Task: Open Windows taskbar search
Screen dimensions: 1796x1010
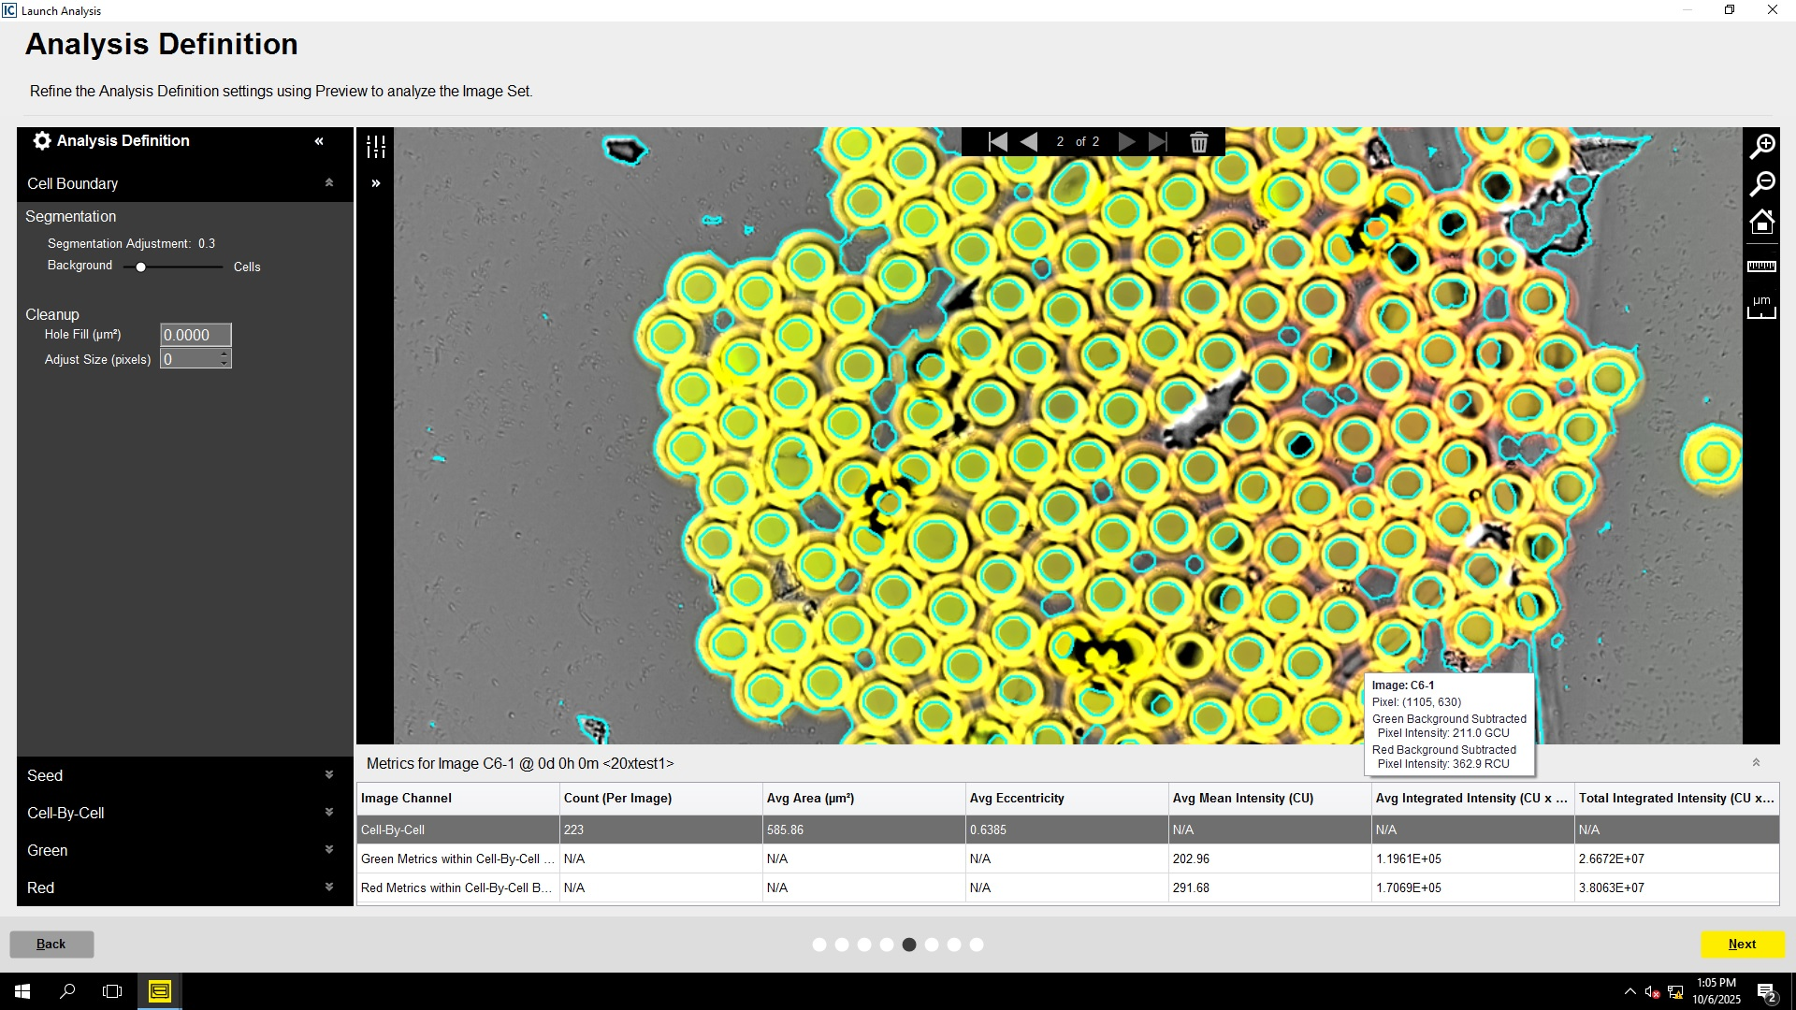Action: [67, 991]
